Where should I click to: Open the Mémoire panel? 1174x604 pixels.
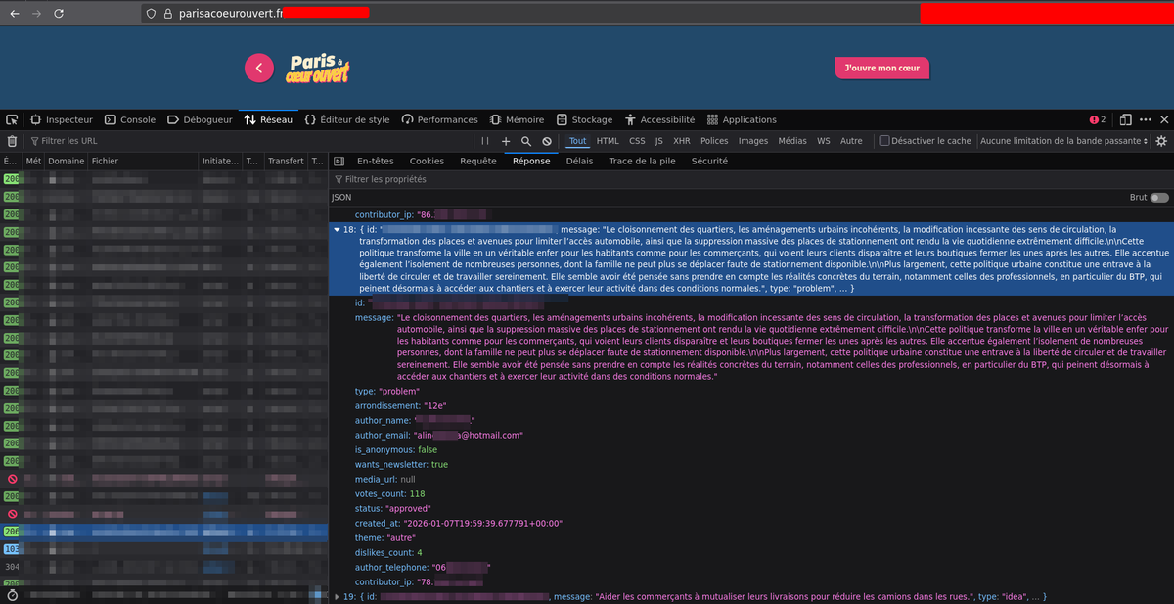point(517,119)
